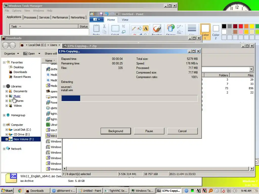Click the Cut scissors icon in Paint
The image size is (259, 194).
104,26
